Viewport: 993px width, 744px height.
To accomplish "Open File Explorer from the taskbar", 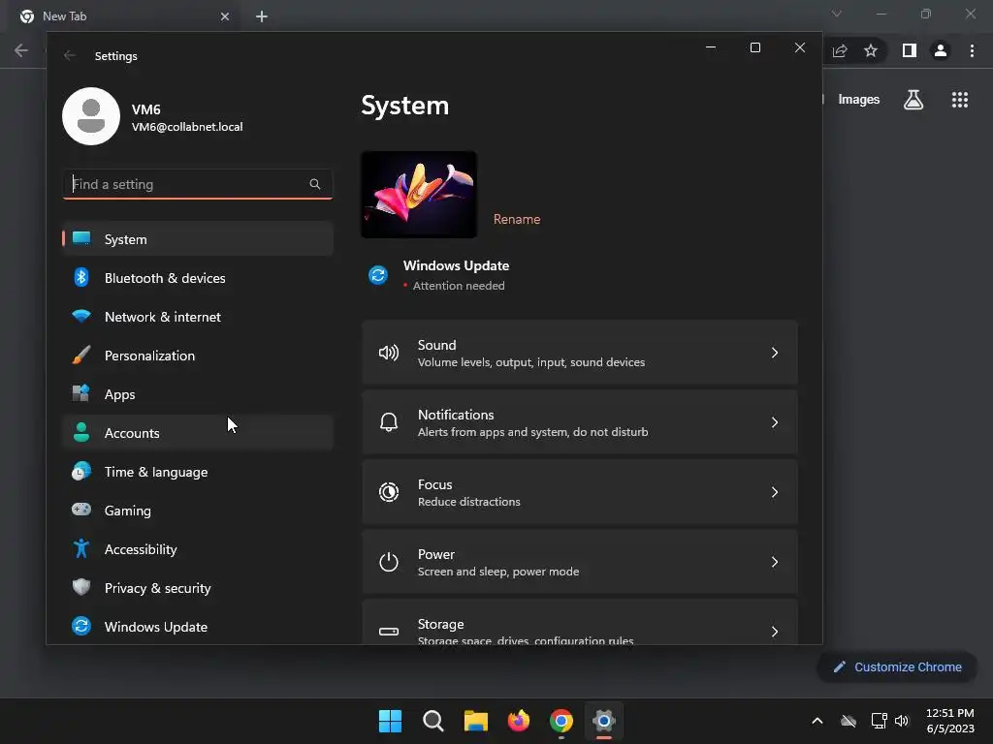I will (x=475, y=721).
